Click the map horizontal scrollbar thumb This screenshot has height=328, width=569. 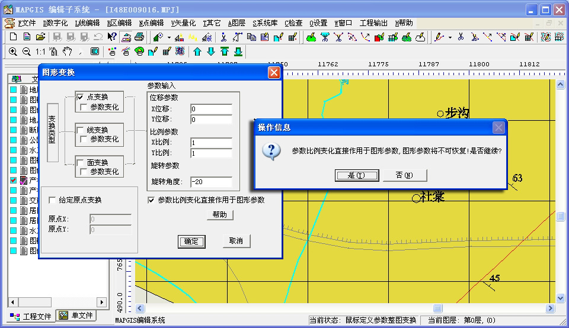[x=437, y=308]
